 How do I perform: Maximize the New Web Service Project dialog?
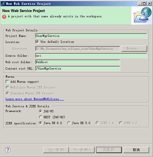144,4
